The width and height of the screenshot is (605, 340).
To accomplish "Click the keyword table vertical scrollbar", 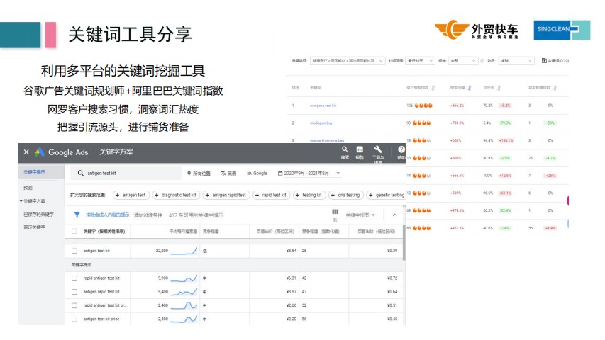I will [404, 243].
